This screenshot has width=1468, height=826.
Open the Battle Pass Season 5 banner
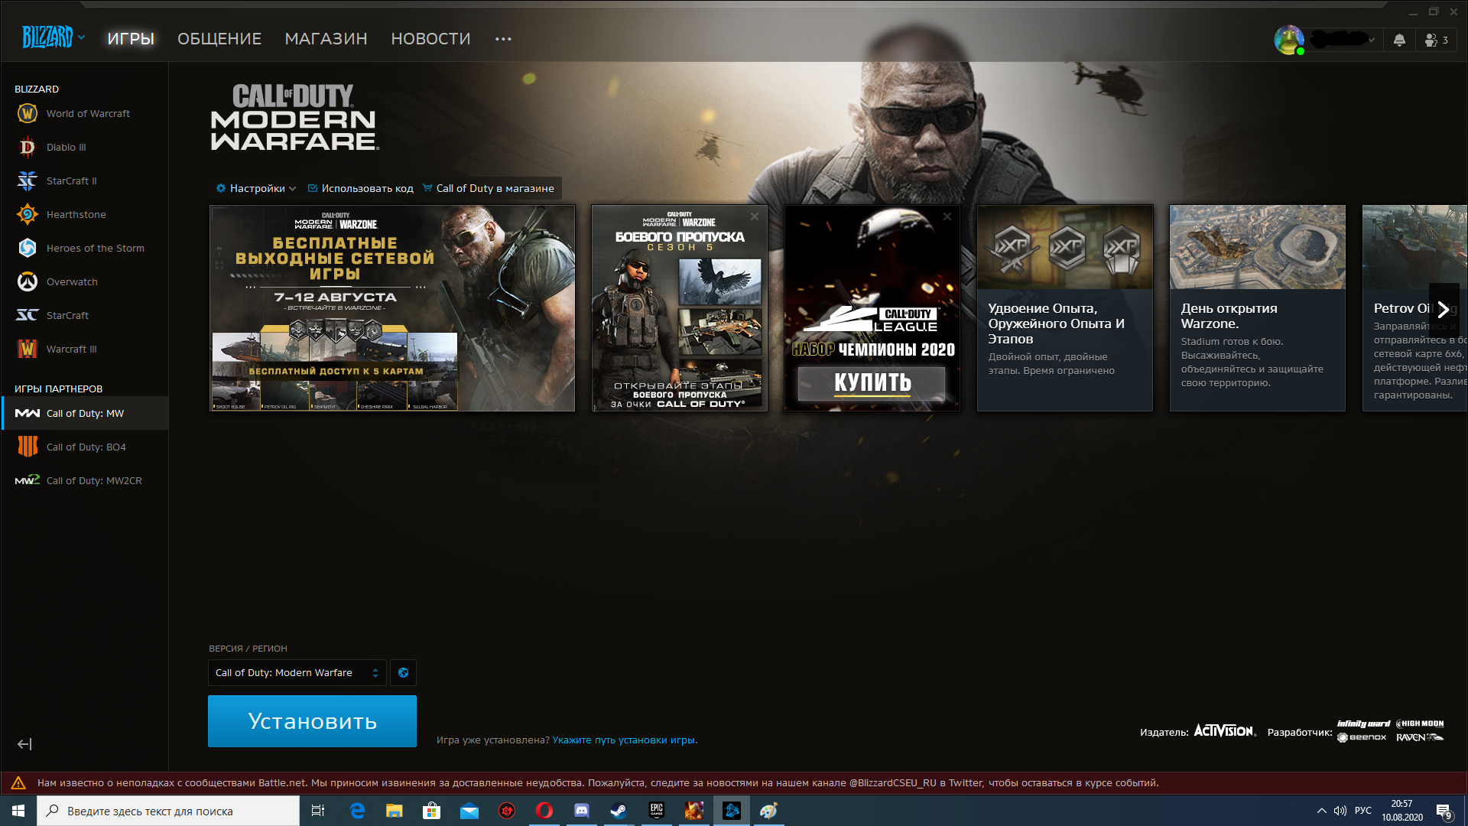679,308
